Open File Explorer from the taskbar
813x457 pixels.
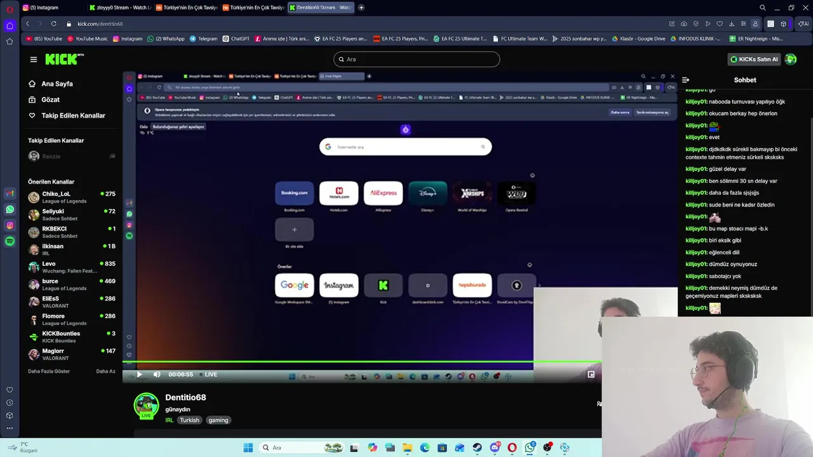407,447
